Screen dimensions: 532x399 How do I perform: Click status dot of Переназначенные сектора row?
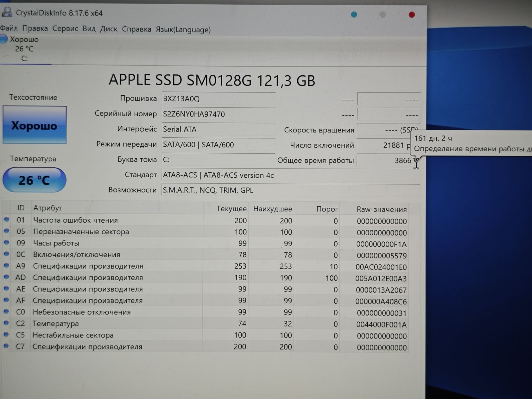pos(6,231)
